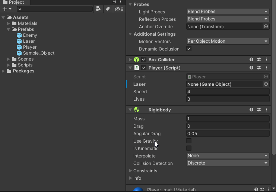This screenshot has height=192, width=276.
Task: Click the Scenes folder icon
Action: coord(14,59)
